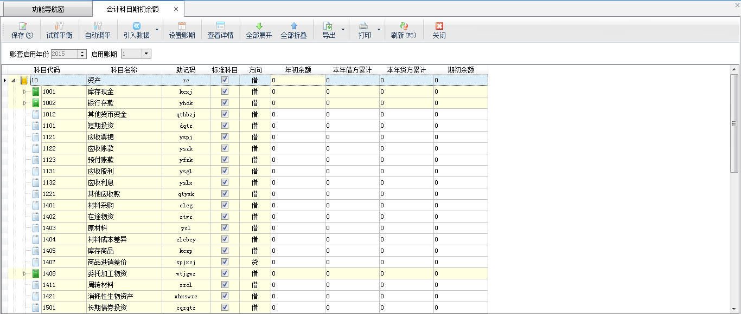The height and width of the screenshot is (314, 741).
Task: Click 年初余额 cell for 1012 其他货币资金
Action: pyautogui.click(x=297, y=114)
